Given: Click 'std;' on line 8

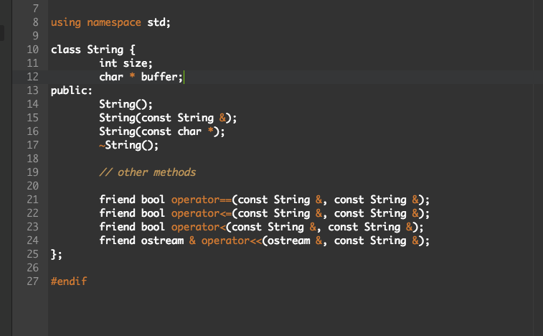Looking at the screenshot, I should pyautogui.click(x=159, y=22).
